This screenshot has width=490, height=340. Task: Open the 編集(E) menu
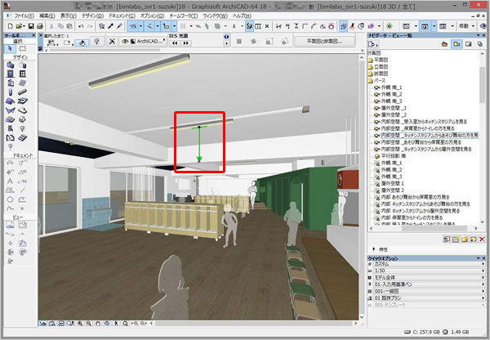click(x=47, y=16)
